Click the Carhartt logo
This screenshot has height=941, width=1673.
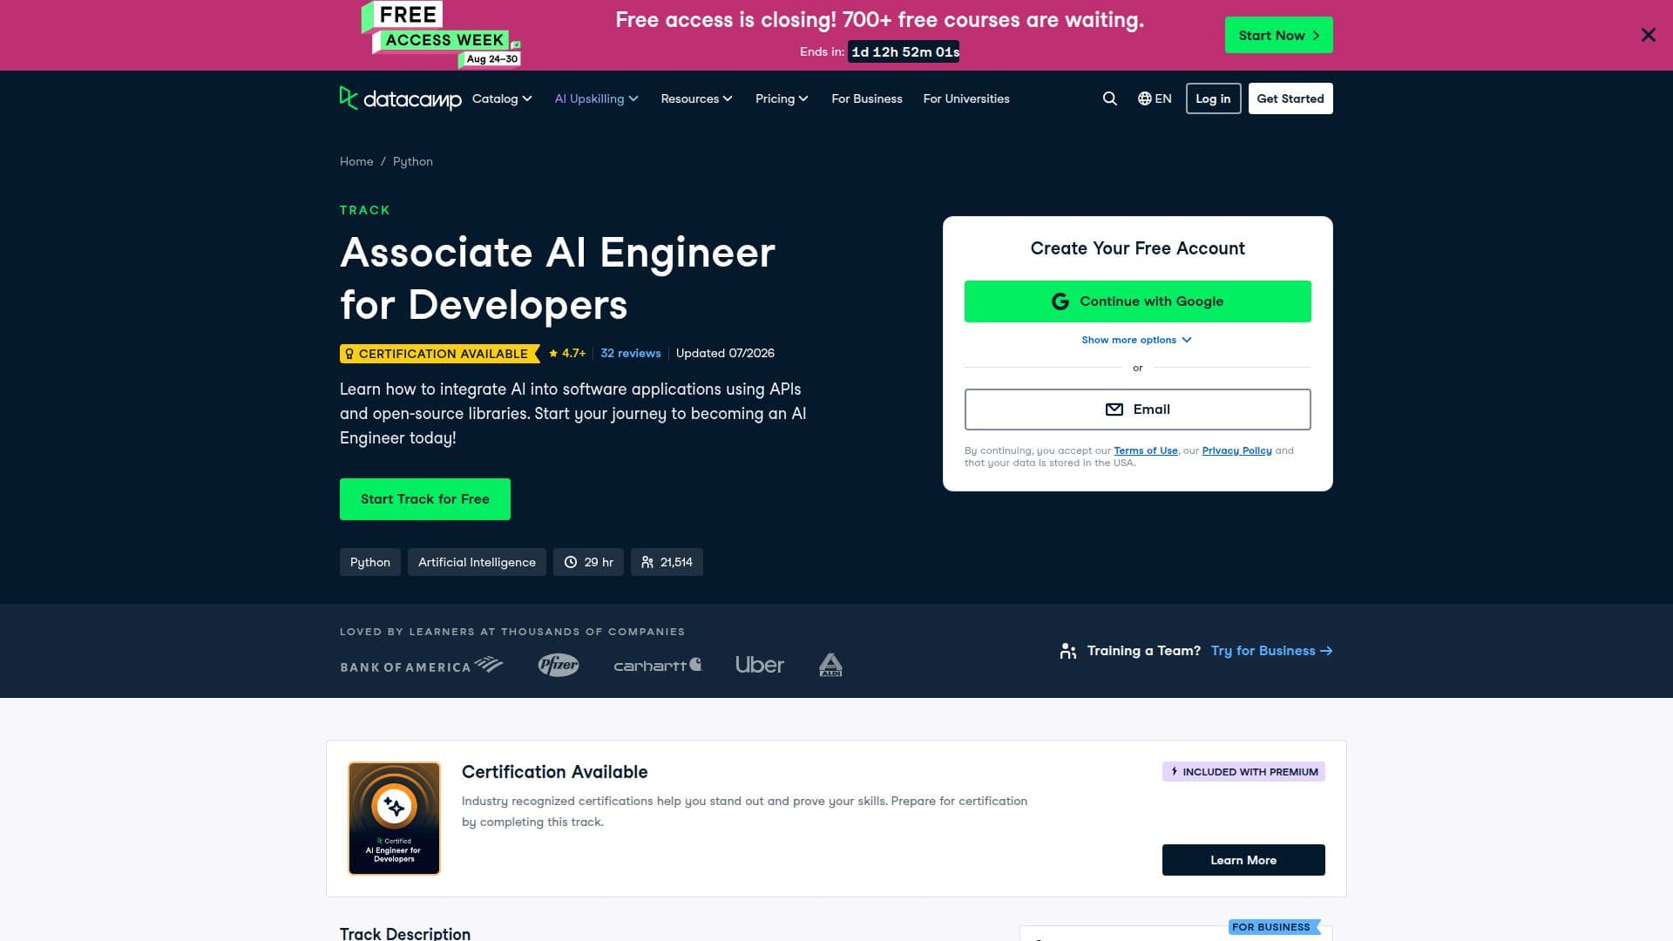(x=658, y=665)
